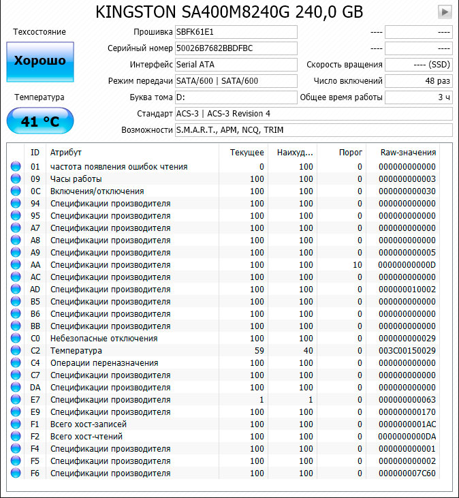The image size is (459, 498).
Task: Click raw value 000000007C60
Action: (407, 473)
